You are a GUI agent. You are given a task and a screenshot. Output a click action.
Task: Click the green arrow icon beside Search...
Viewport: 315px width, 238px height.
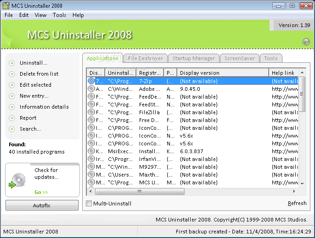coord(11,129)
